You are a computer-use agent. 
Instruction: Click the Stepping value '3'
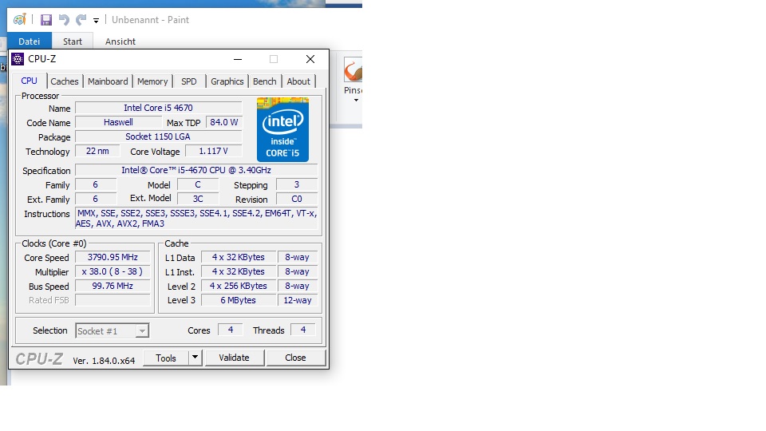pyautogui.click(x=297, y=184)
